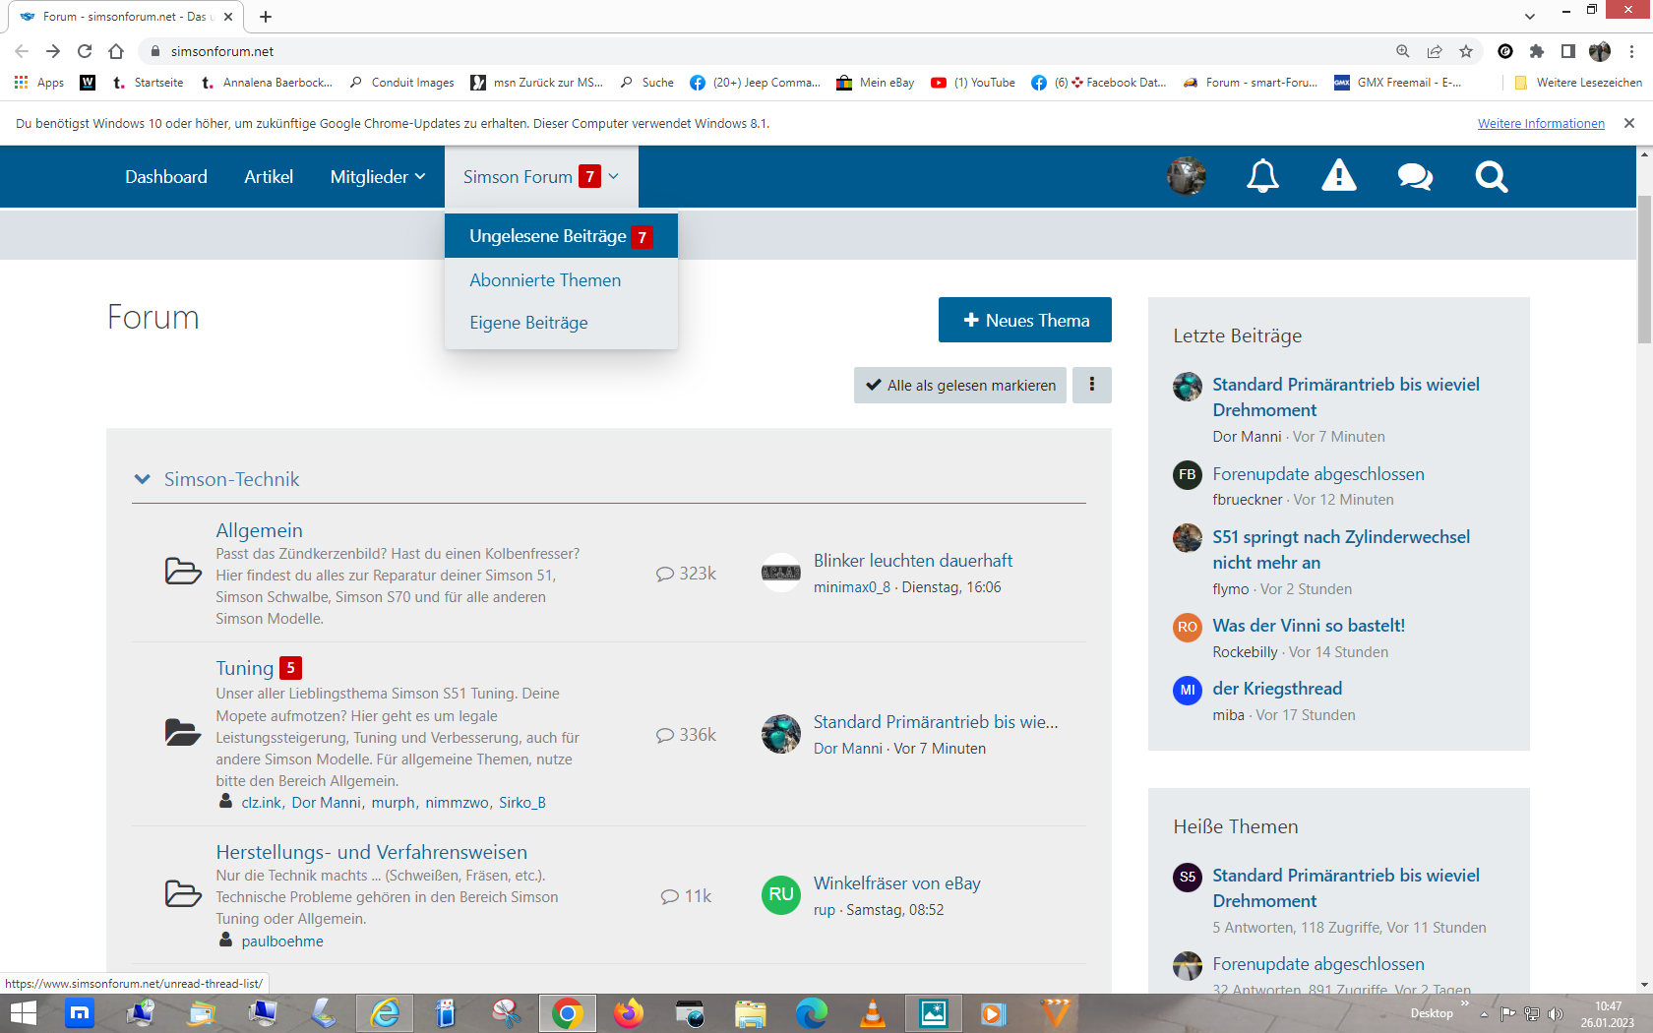Click the warning triangle moderation icon
The width and height of the screenshot is (1653, 1033).
pos(1338,177)
